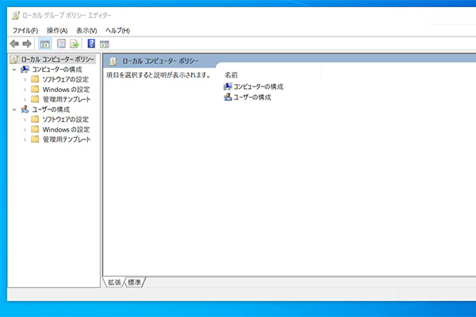Click folder icon of Windows の設定 under ユーザーの構成

click(x=35, y=129)
